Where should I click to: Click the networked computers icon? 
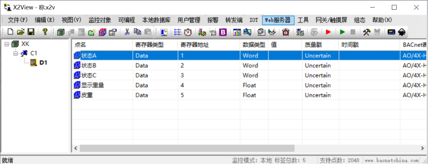(300, 32)
